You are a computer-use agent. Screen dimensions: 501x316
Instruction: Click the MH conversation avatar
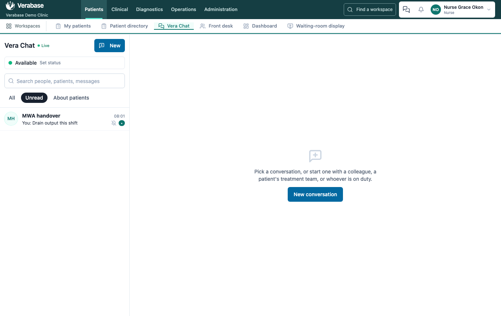pos(11,119)
